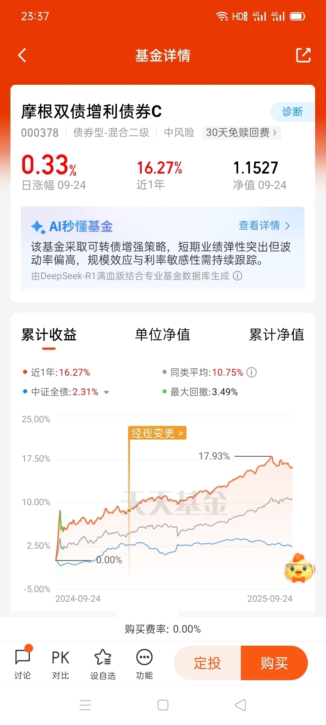The image size is (326, 725).
Task: Tap the Android home square icon
Action: click(x=163, y=705)
